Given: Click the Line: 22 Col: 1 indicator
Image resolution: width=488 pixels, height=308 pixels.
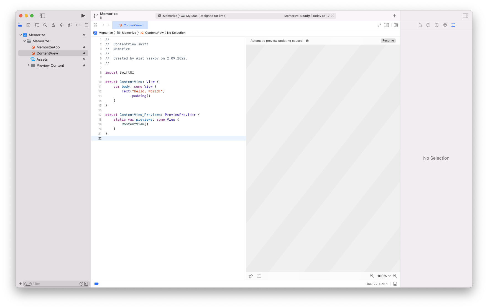Looking at the screenshot, I should pos(376,284).
